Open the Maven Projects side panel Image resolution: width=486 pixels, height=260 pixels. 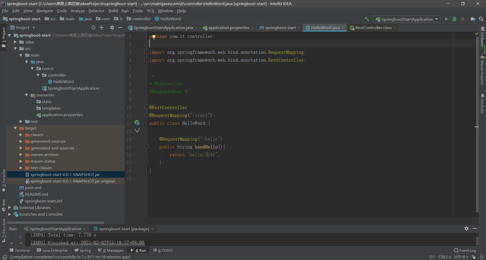tap(482, 70)
